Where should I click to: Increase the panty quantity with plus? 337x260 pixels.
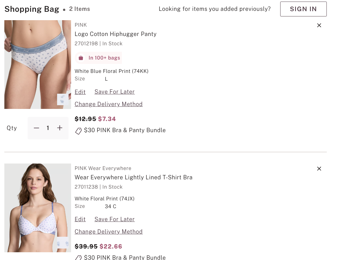click(60, 128)
